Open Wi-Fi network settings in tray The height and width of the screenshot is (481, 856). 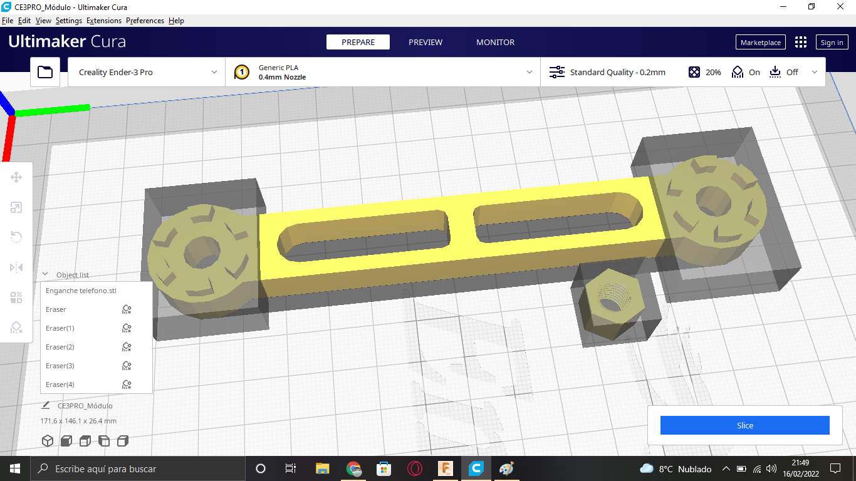pyautogui.click(x=757, y=468)
